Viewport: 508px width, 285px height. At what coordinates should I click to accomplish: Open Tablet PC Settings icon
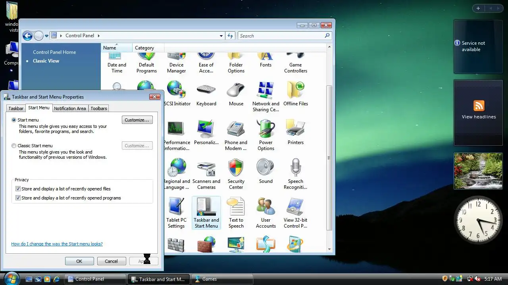coord(176,213)
